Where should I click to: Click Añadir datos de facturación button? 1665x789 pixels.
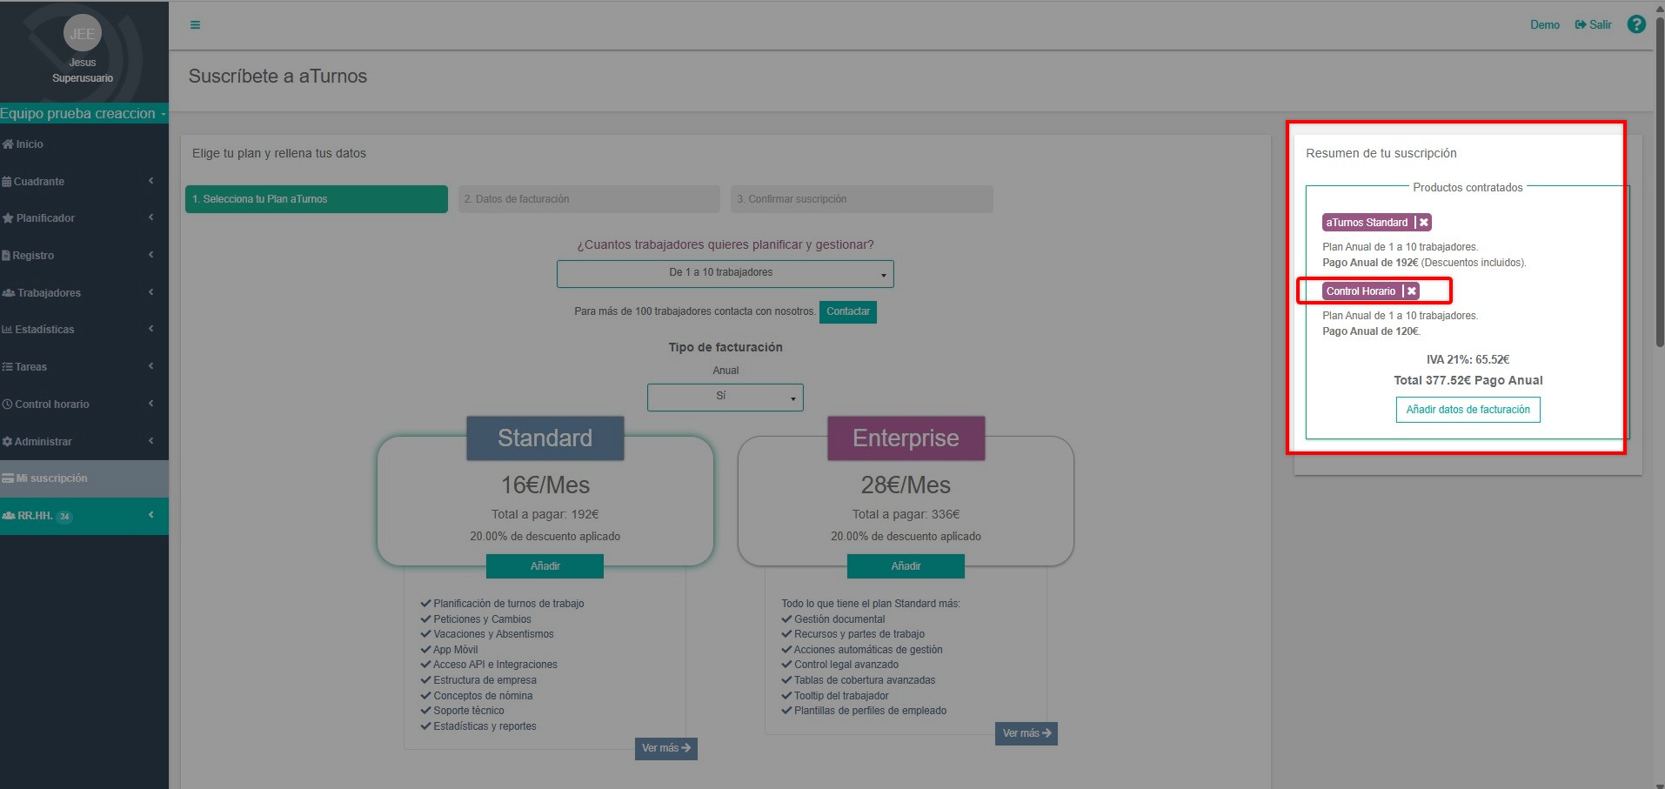[x=1468, y=410]
